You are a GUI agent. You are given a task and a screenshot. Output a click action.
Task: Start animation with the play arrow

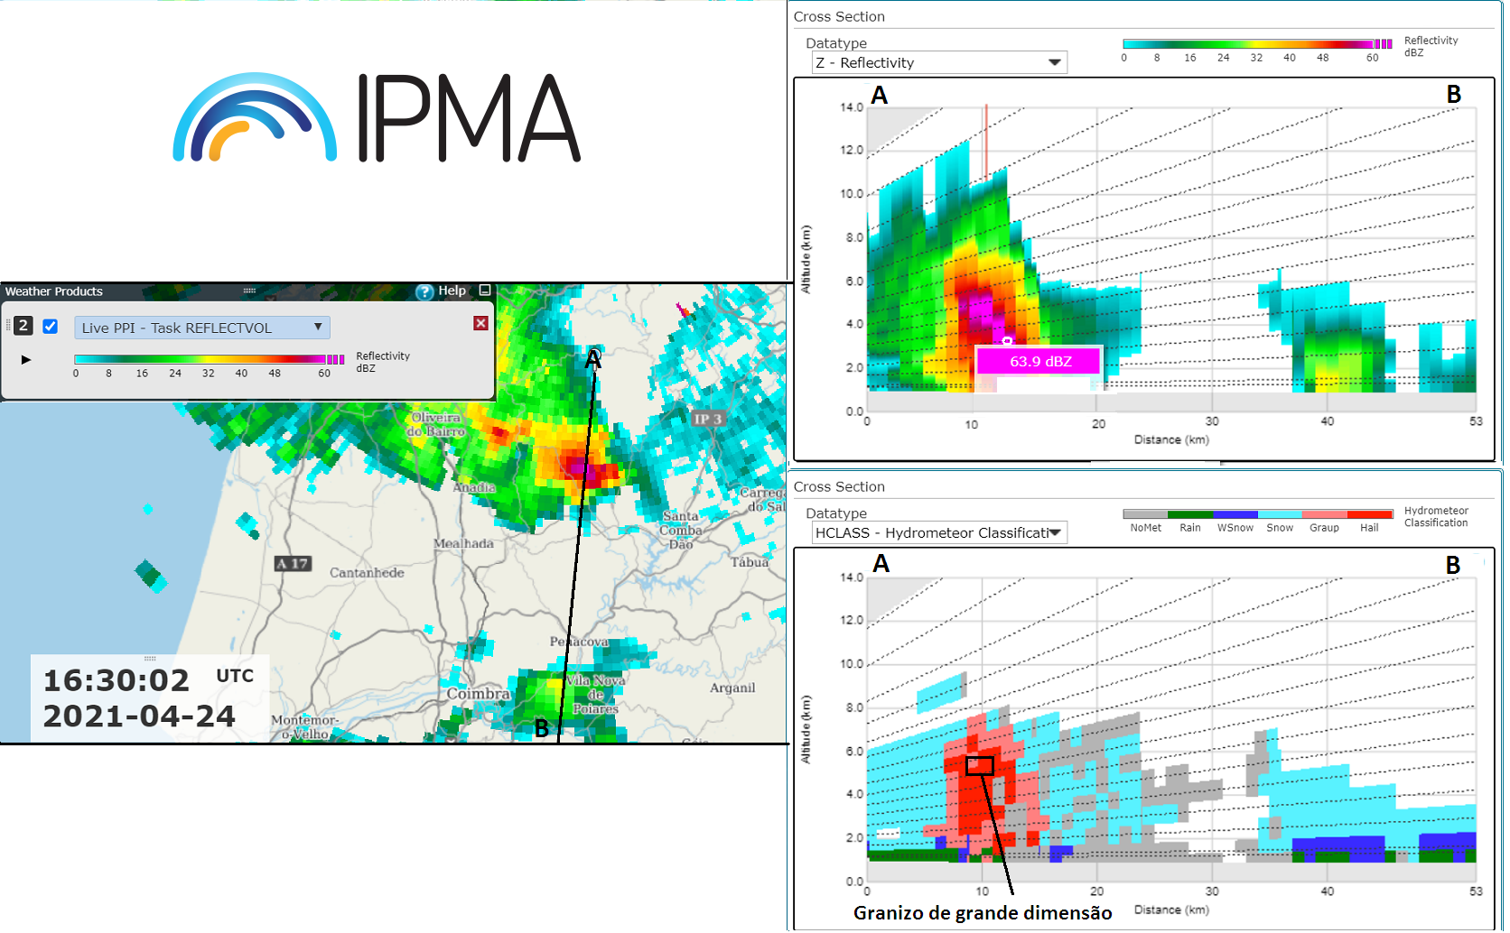pyautogui.click(x=26, y=359)
